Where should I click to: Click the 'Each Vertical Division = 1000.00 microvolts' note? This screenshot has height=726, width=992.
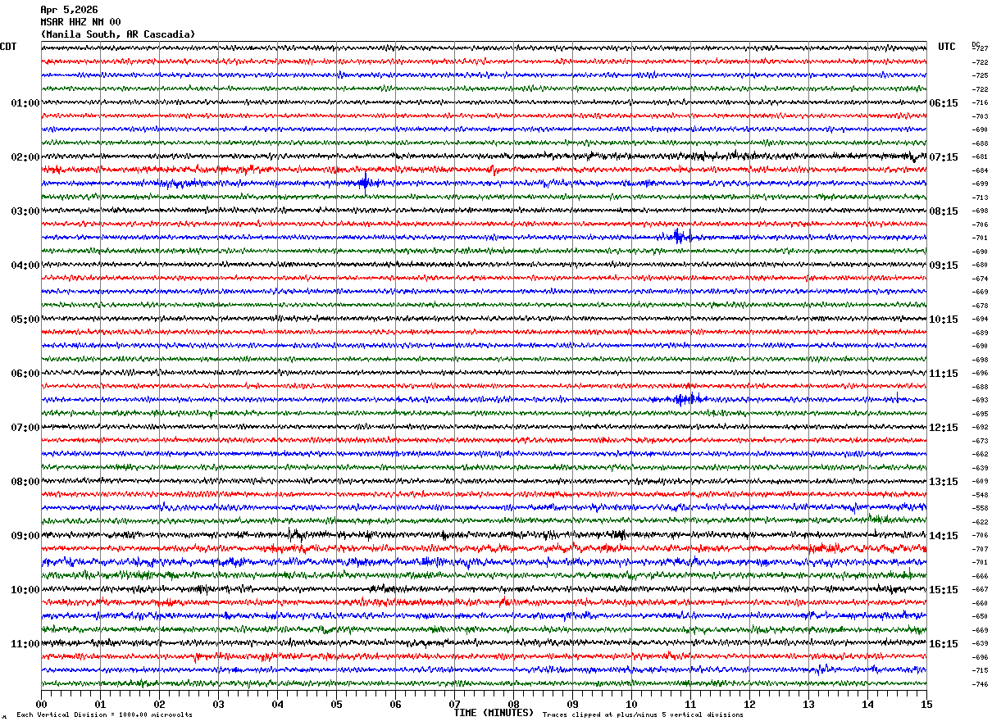tap(104, 715)
